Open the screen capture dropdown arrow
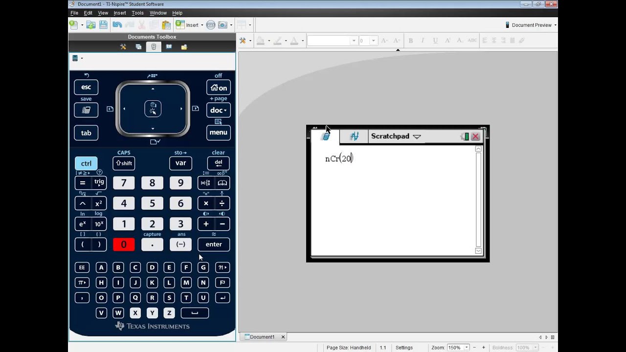This screenshot has height=352, width=626. tap(230, 25)
